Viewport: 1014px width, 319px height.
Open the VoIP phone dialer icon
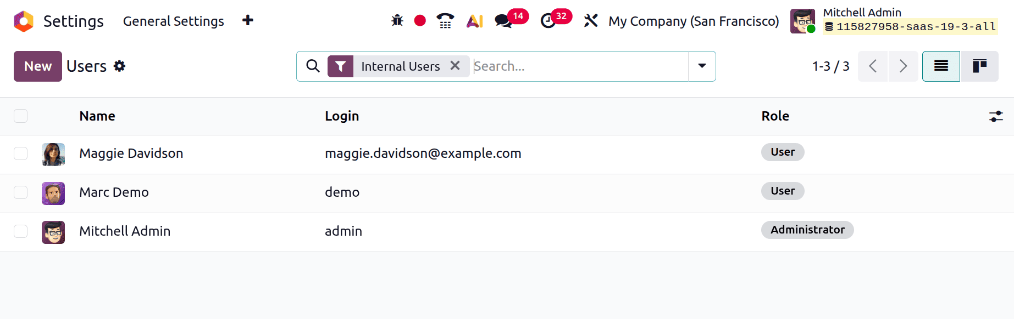[x=445, y=21]
